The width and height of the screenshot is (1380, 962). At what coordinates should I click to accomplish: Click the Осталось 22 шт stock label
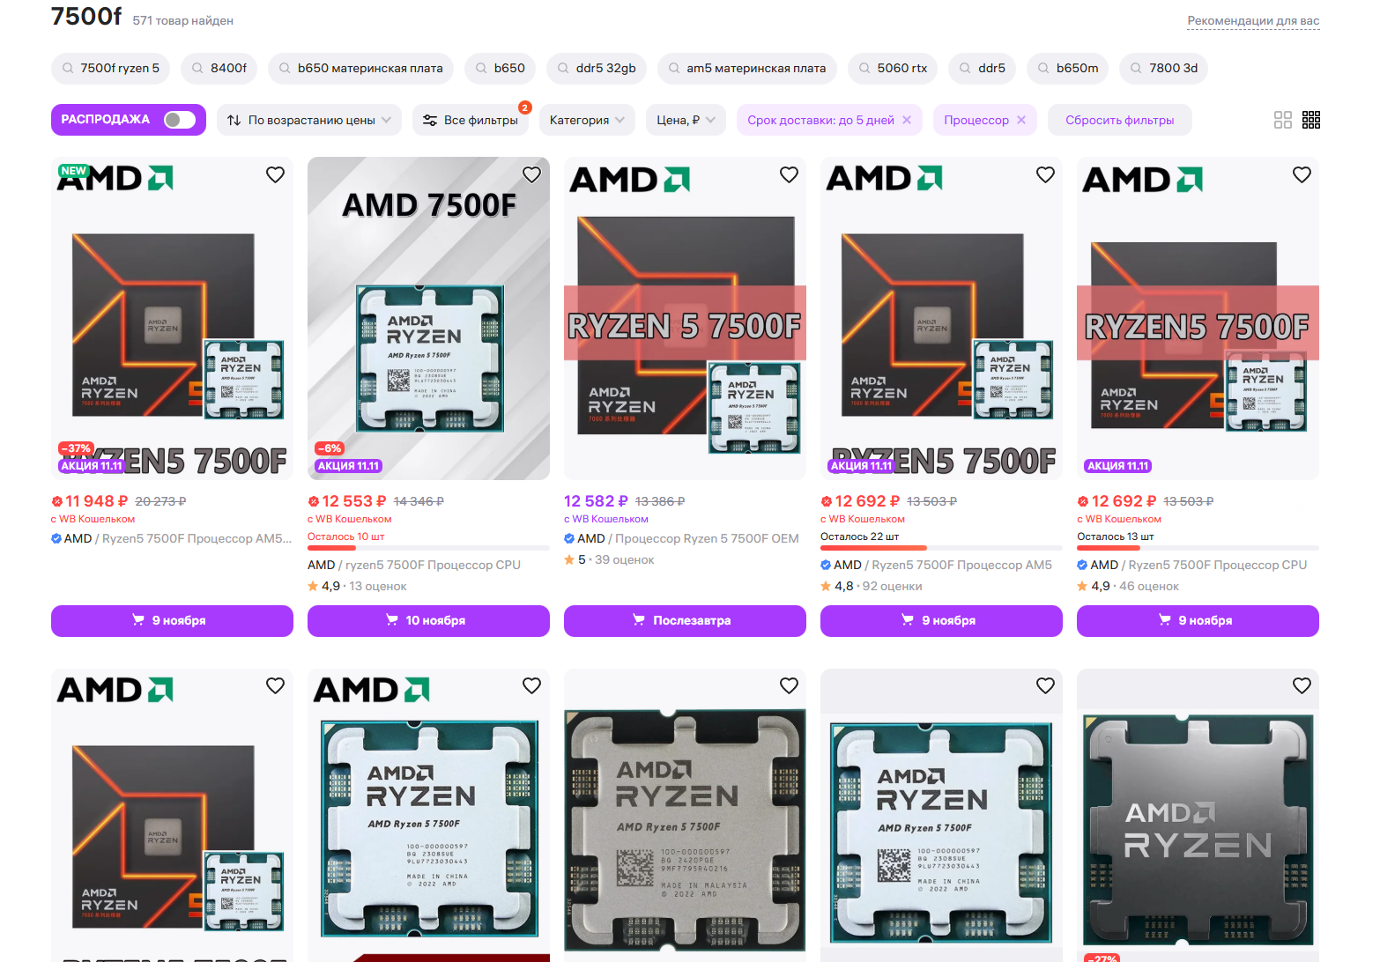tap(860, 536)
